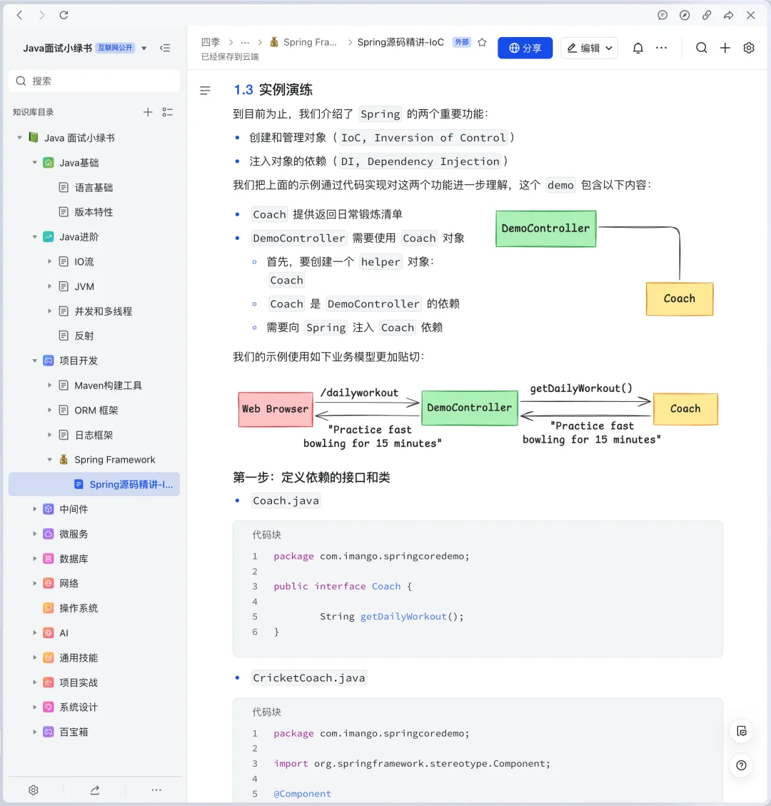771x806 pixels.
Task: Click the compass explore icon
Action: [685, 16]
